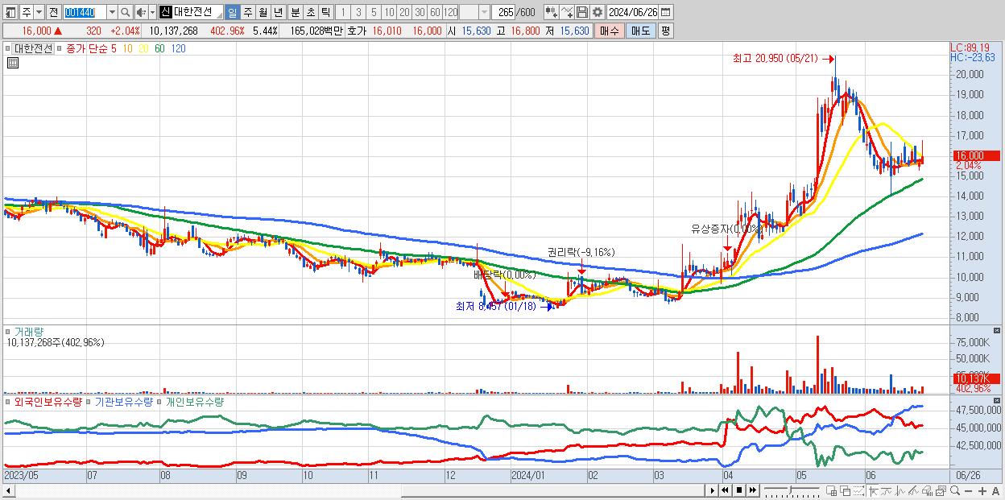Click the 거래량 volume legend label
The width and height of the screenshot is (1005, 500).
(x=28, y=332)
